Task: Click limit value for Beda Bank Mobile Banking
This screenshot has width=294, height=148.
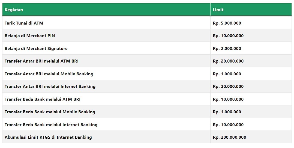Action: tap(227, 112)
